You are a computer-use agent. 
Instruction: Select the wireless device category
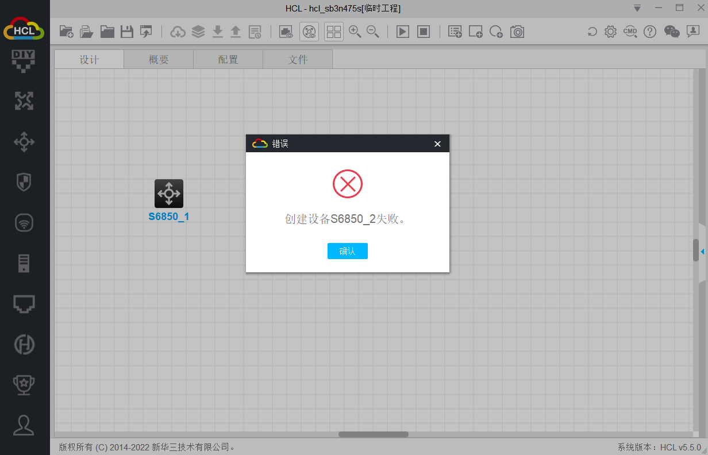tap(24, 223)
